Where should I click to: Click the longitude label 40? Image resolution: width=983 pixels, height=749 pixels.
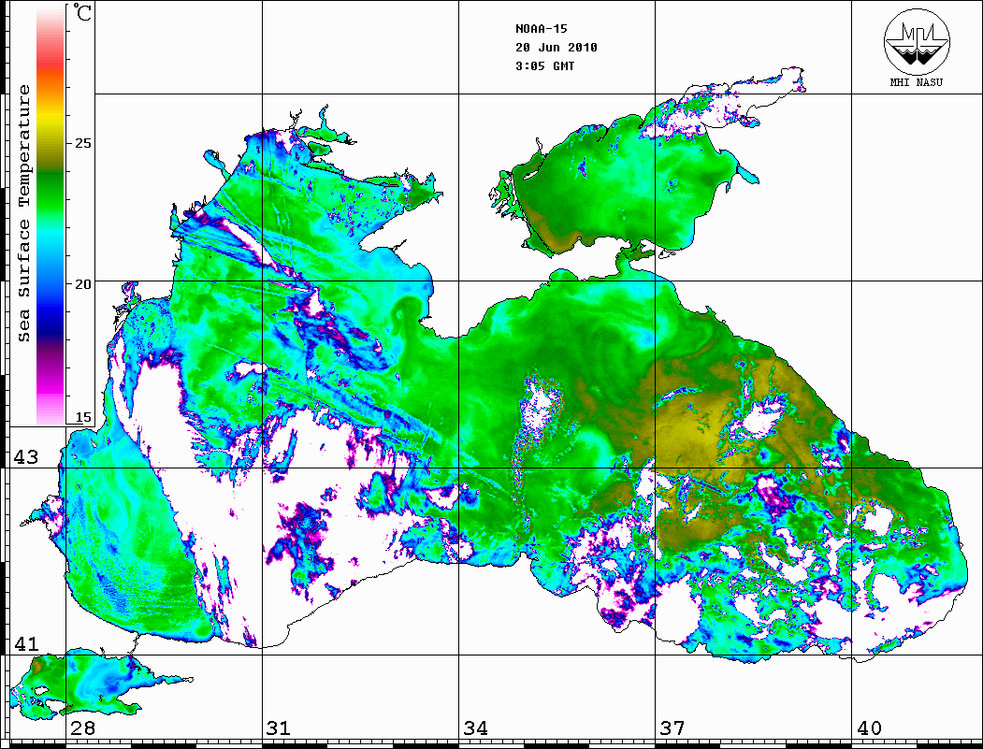tap(869, 728)
